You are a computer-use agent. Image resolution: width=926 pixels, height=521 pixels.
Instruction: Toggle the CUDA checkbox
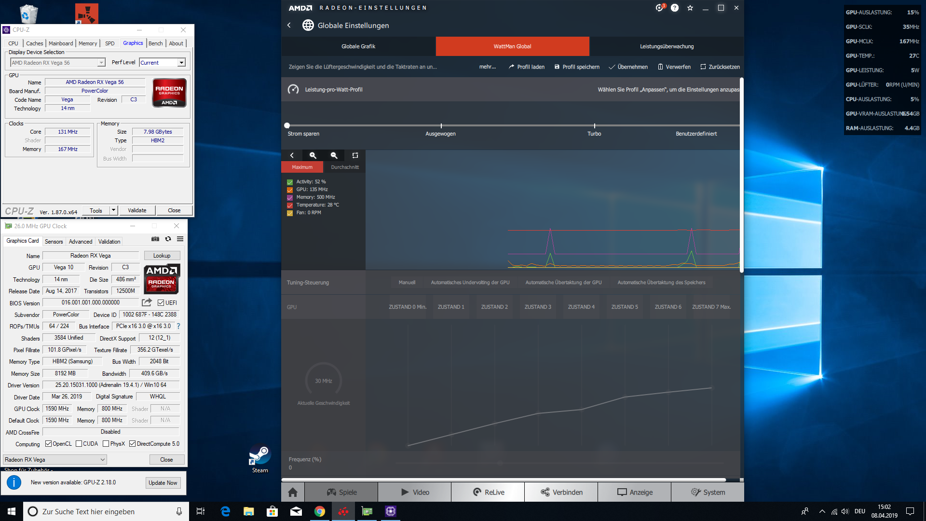click(79, 444)
